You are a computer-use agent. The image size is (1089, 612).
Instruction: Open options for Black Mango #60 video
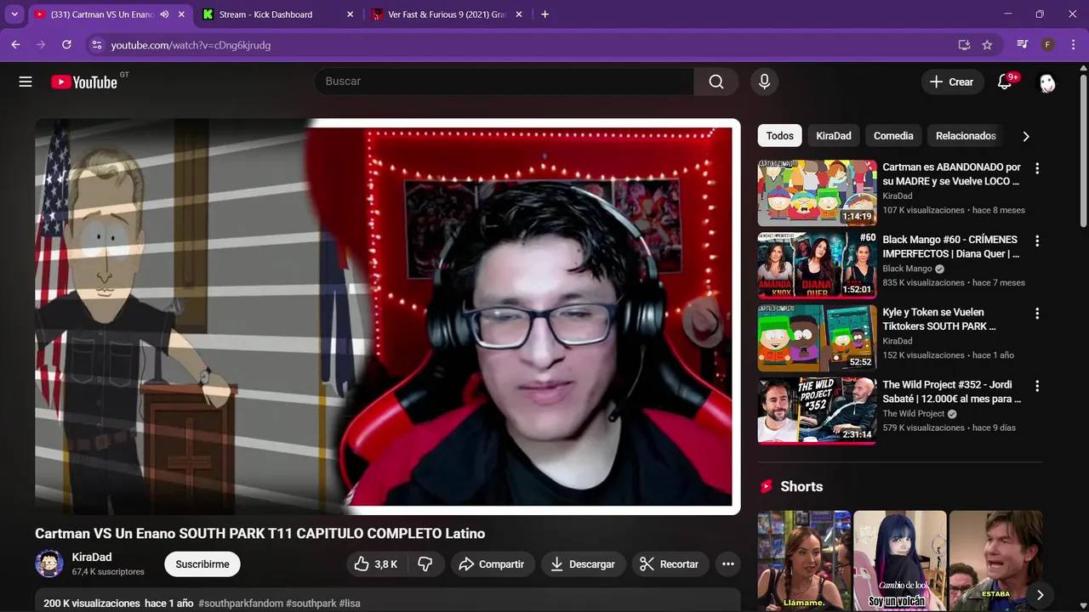[x=1036, y=241]
